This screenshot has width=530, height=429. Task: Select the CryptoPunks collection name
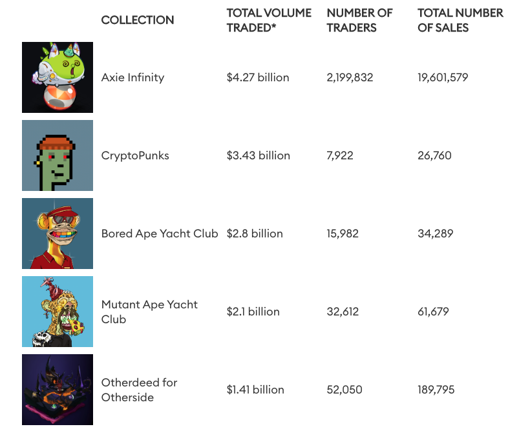pyautogui.click(x=135, y=155)
